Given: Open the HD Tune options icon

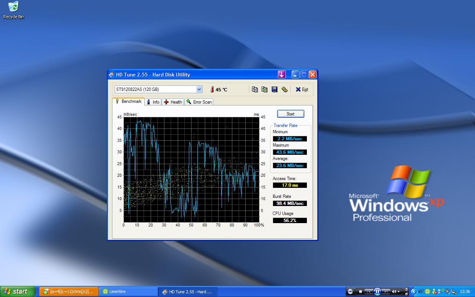Looking at the screenshot, I should coord(285,89).
